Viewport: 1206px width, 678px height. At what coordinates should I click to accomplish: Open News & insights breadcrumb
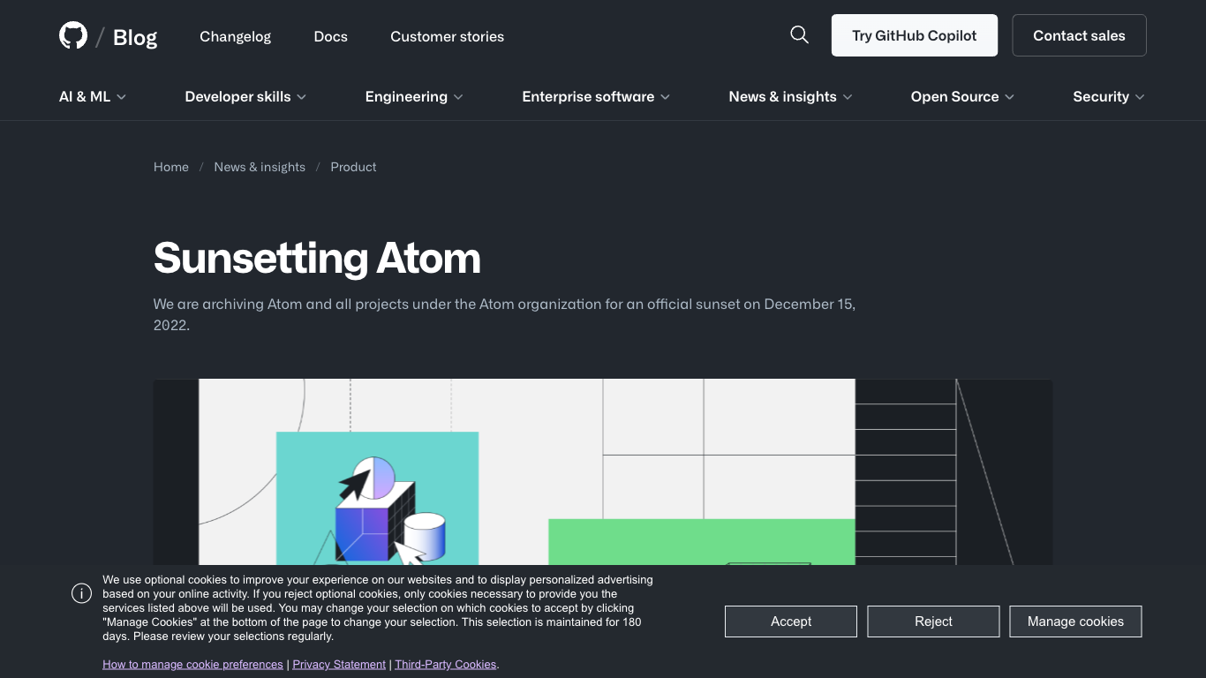pos(260,167)
